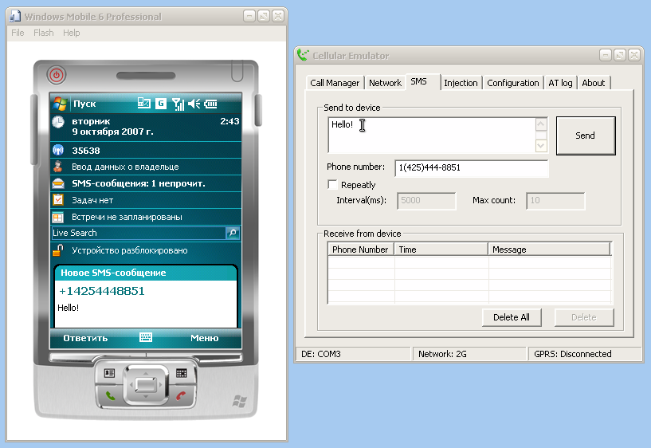Screen dimensions: 651x448
Task: Switch to the About tab
Action: click(594, 83)
